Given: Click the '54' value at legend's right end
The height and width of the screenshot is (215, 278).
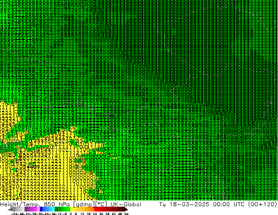Looking at the screenshot, I should 126,214.
